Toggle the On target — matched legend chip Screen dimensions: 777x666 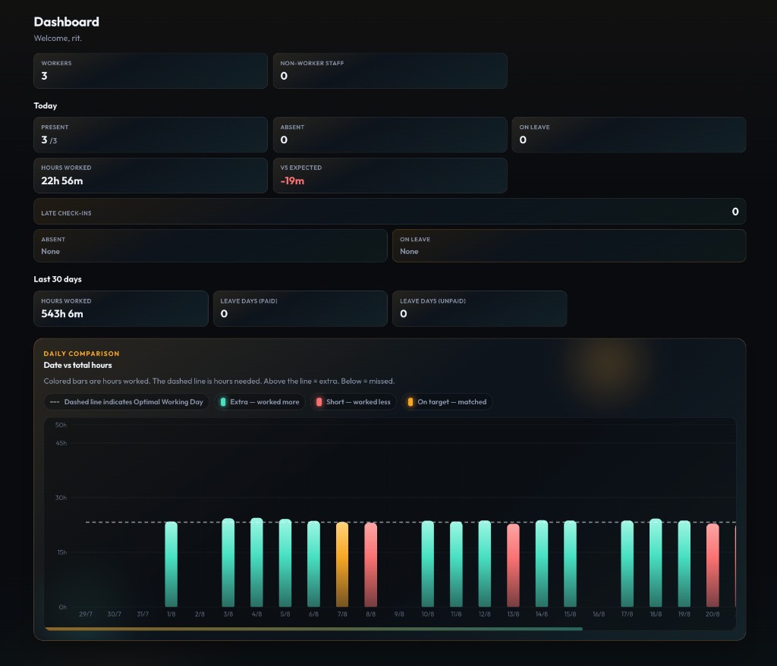pos(447,402)
